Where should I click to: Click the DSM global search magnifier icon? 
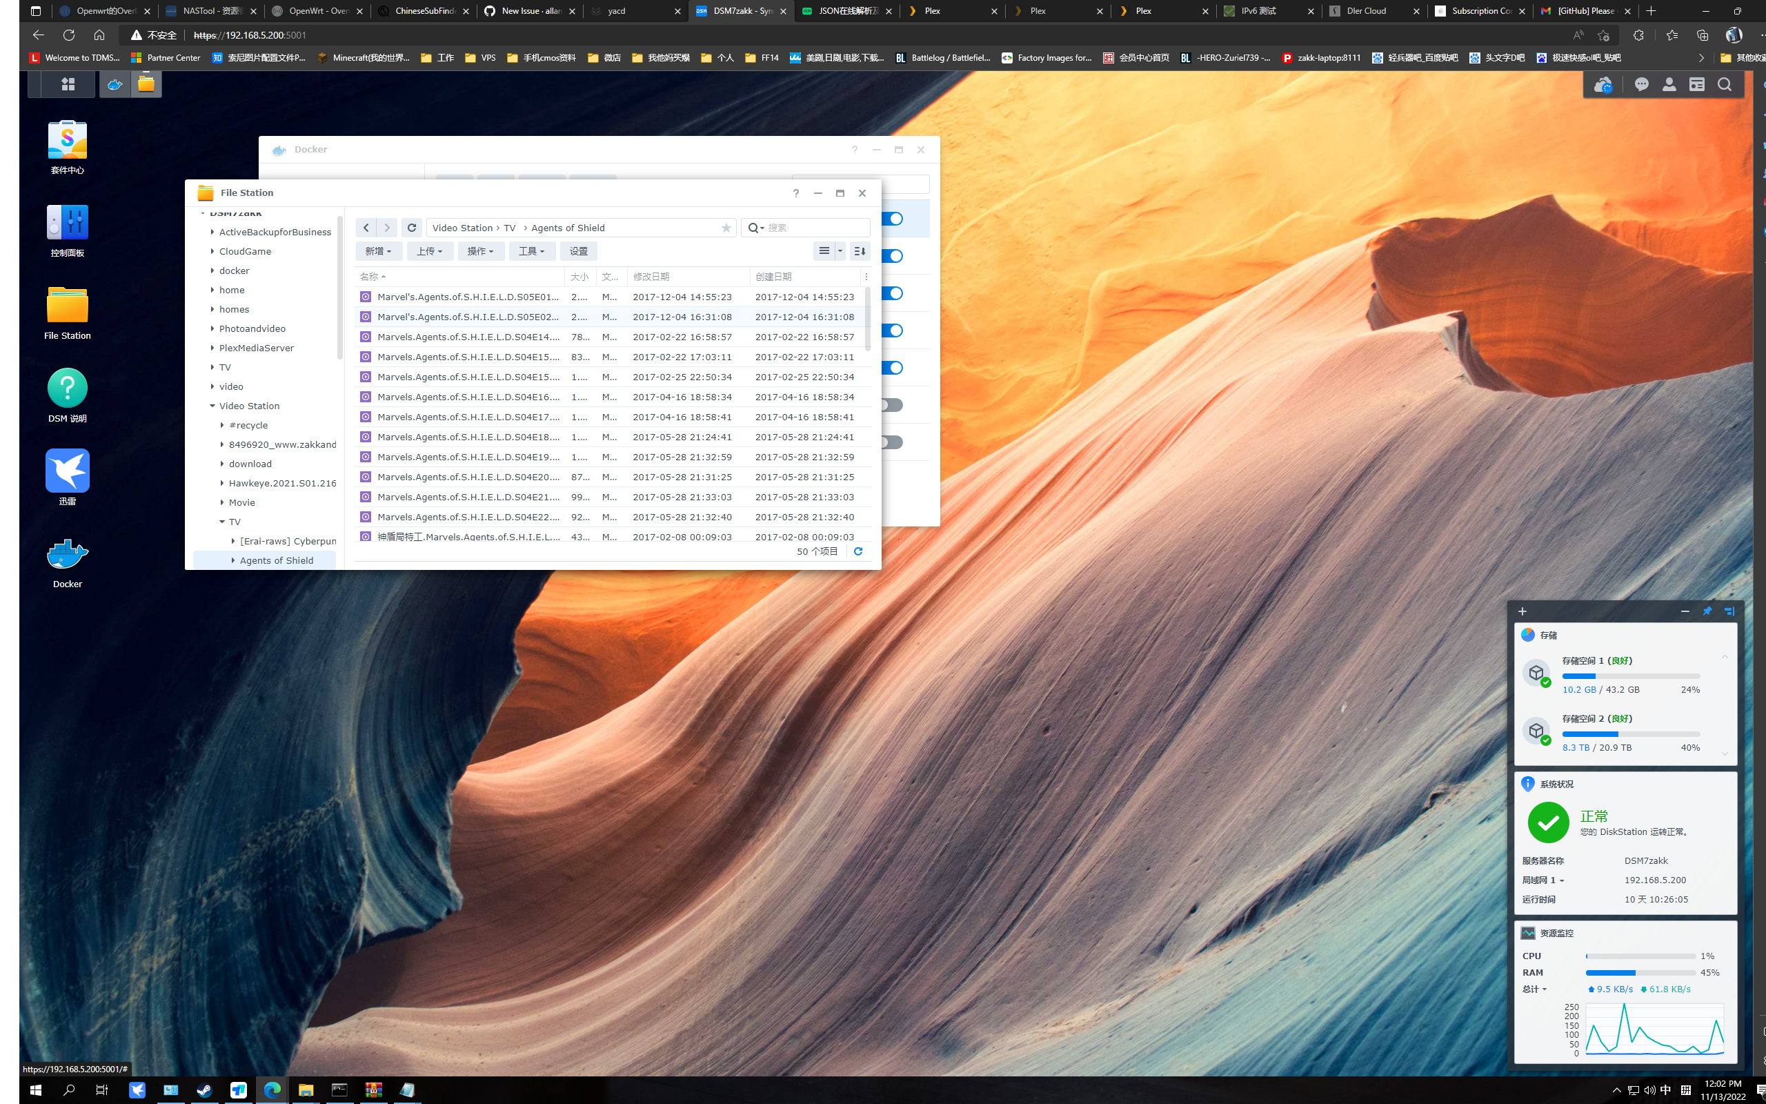pos(1725,85)
